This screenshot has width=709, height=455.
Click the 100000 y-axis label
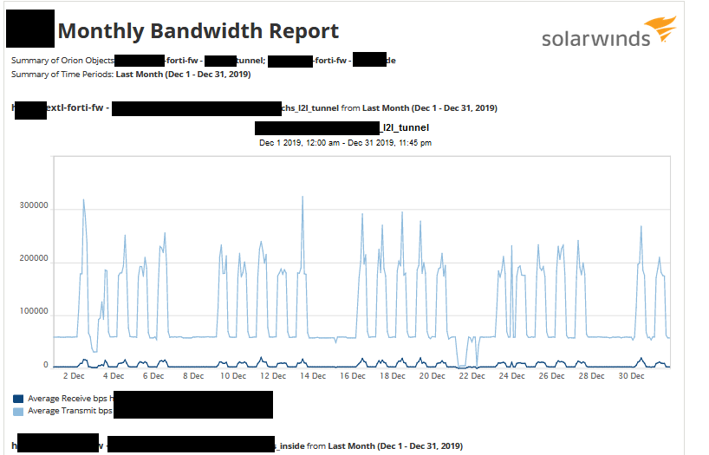34,311
